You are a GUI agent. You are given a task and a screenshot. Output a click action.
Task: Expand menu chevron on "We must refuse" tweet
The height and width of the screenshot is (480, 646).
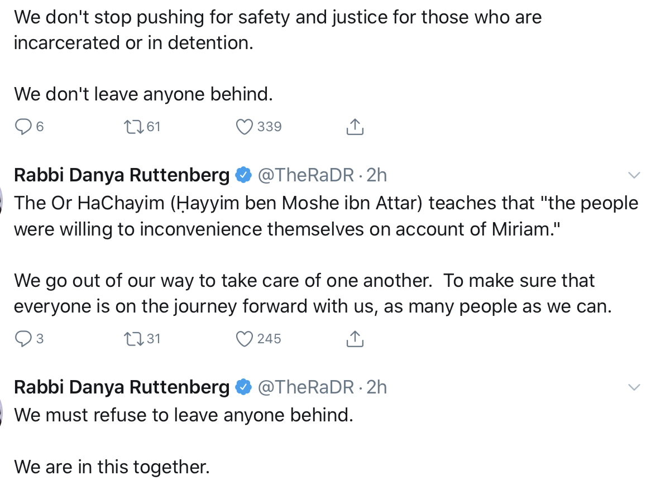tap(634, 387)
